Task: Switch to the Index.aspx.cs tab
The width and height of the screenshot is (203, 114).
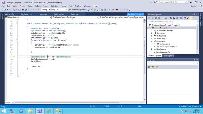Action: tap(59, 14)
